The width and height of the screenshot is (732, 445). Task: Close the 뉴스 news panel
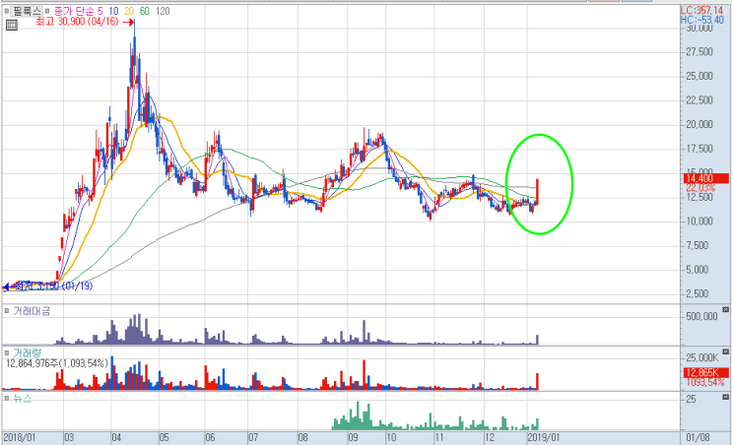click(725, 397)
